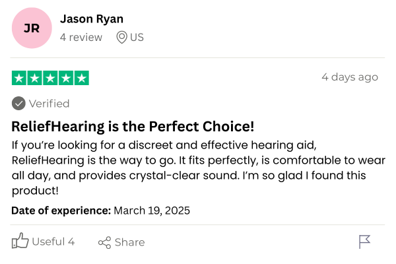
Task: Click the first green rating star
Action: coord(19,78)
